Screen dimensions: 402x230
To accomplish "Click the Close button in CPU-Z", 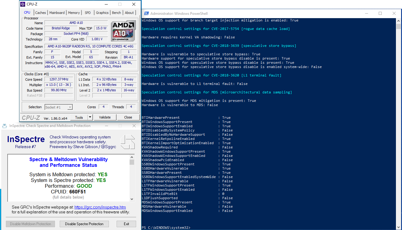I will 128,117.
